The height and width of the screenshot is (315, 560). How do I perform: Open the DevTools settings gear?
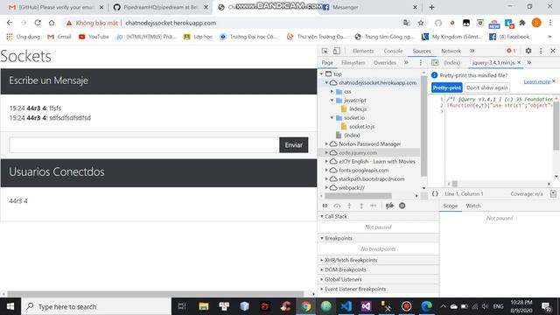(528, 51)
